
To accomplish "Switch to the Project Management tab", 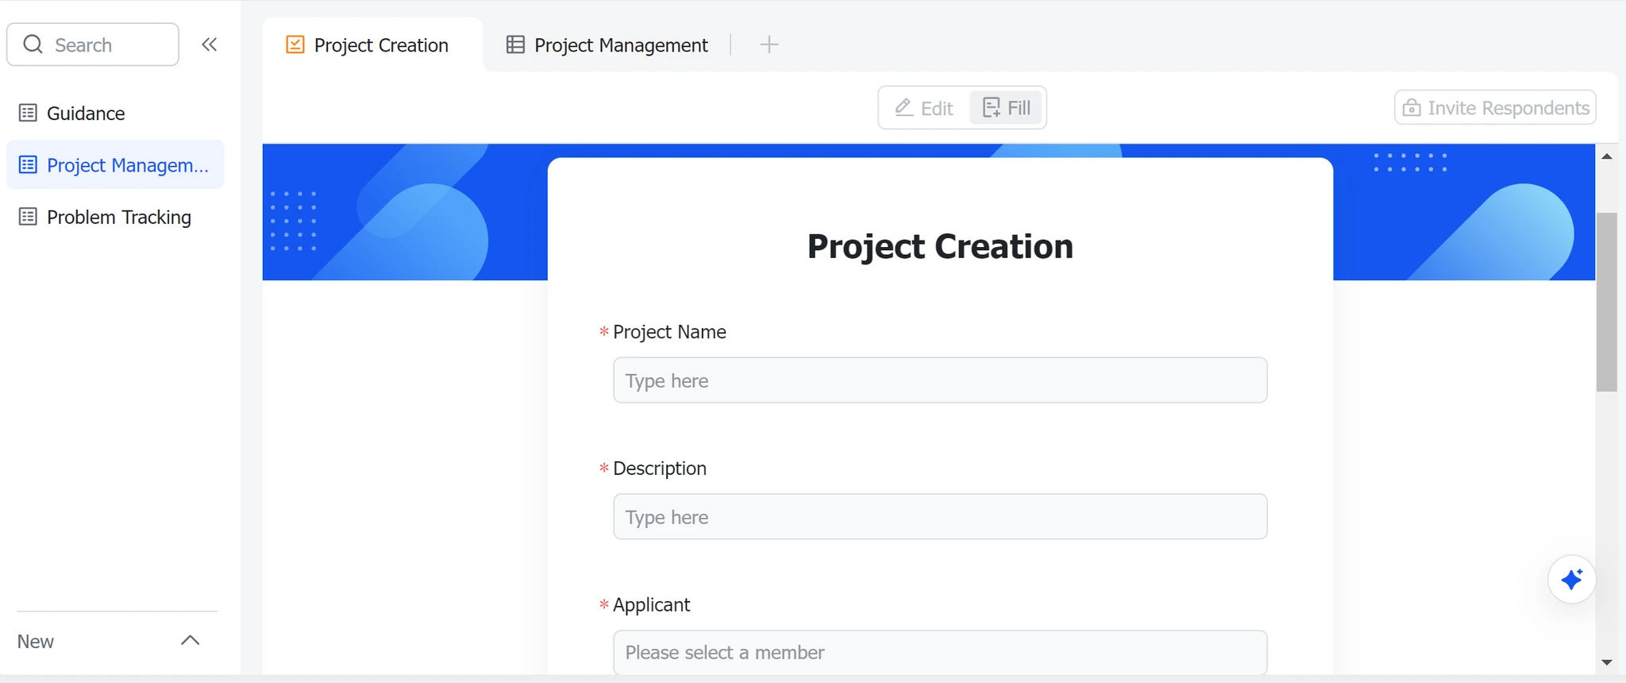I will [607, 44].
